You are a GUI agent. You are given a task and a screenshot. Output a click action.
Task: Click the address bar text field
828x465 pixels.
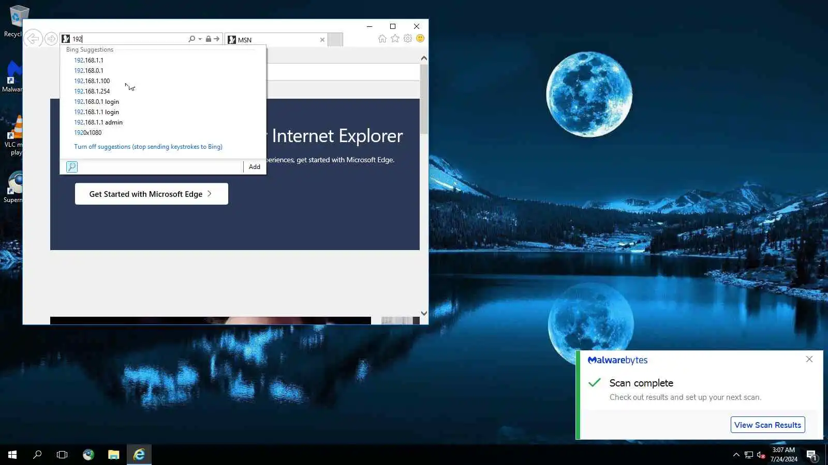pyautogui.click(x=129, y=39)
